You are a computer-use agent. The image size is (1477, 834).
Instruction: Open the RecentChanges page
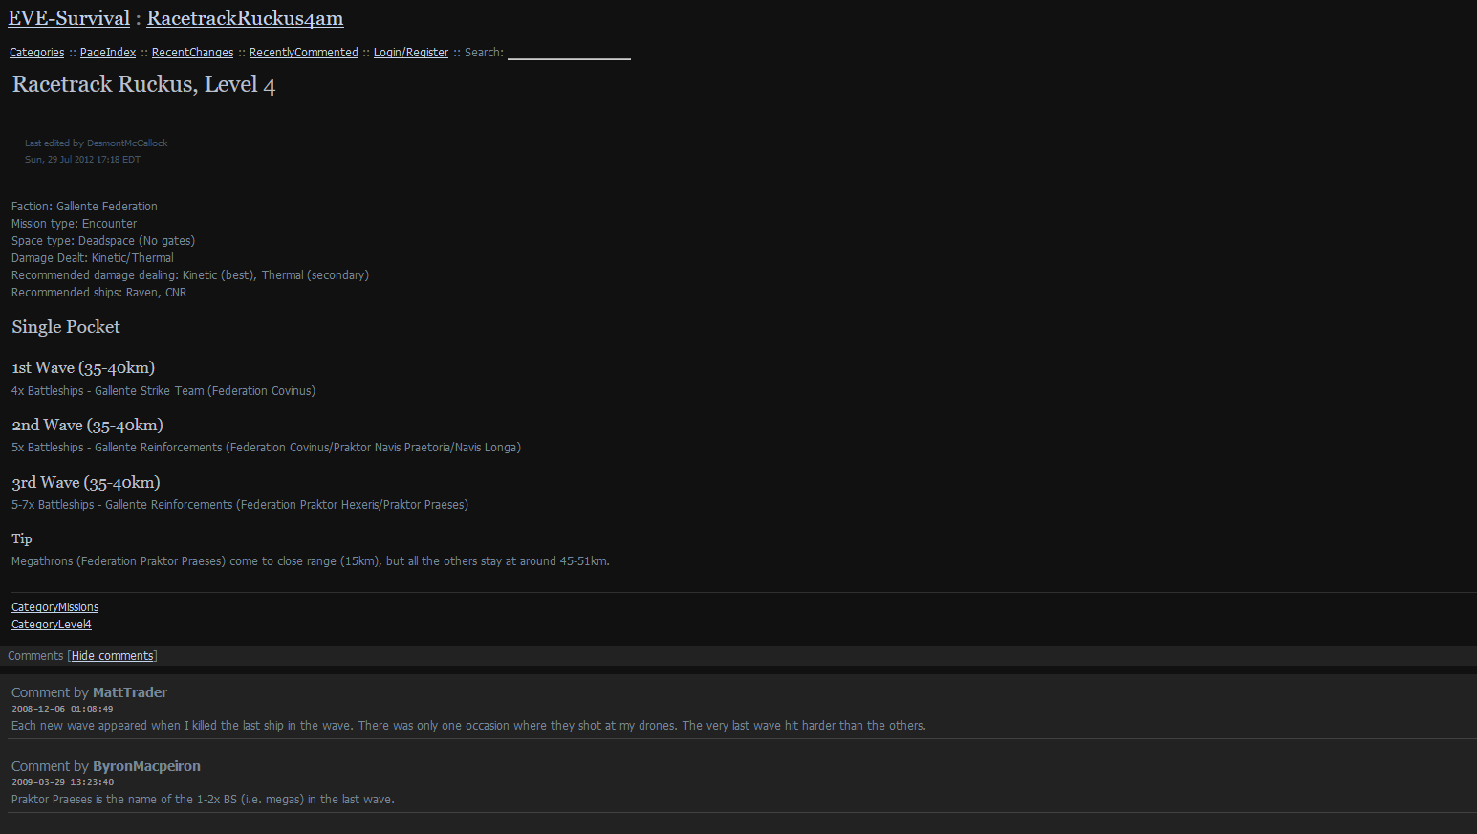(192, 53)
